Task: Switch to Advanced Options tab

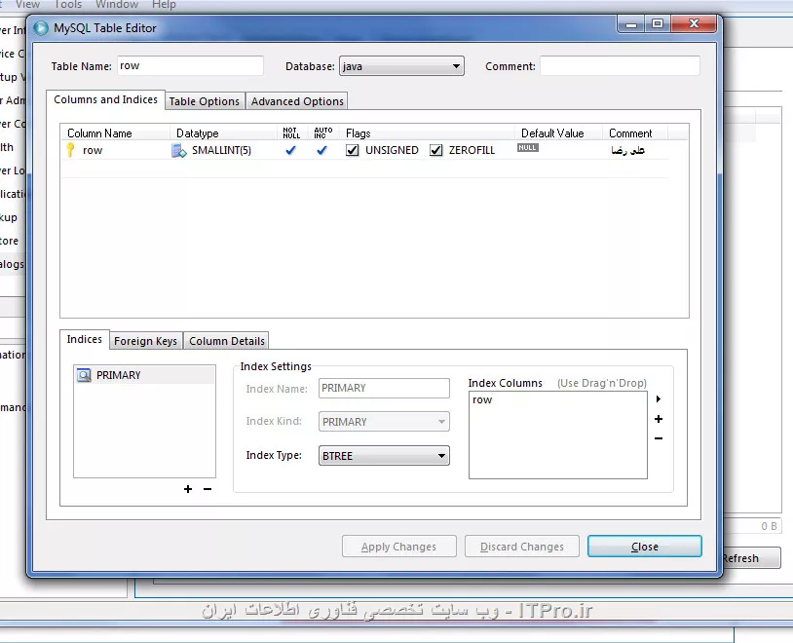Action: click(x=297, y=101)
